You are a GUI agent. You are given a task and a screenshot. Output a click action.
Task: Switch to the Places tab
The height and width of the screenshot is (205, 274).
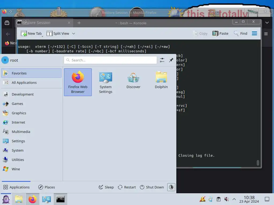click(x=47, y=187)
